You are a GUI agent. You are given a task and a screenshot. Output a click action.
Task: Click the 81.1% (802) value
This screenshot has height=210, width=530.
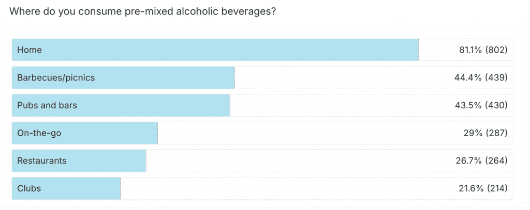pos(481,50)
